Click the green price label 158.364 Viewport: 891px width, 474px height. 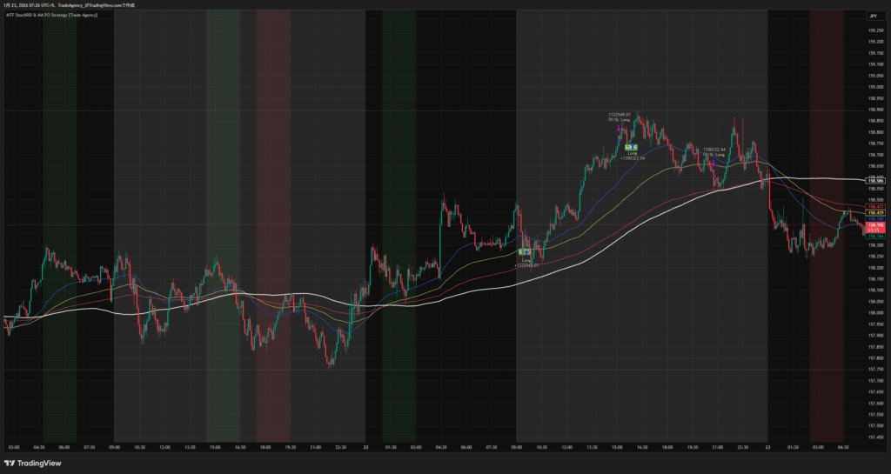point(874,237)
